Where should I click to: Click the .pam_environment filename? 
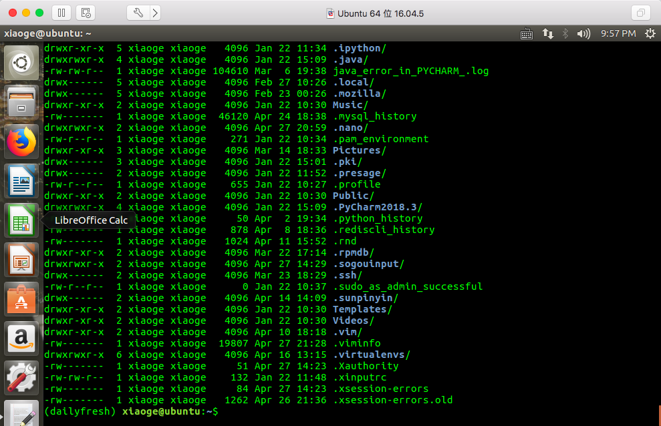pyautogui.click(x=381, y=140)
